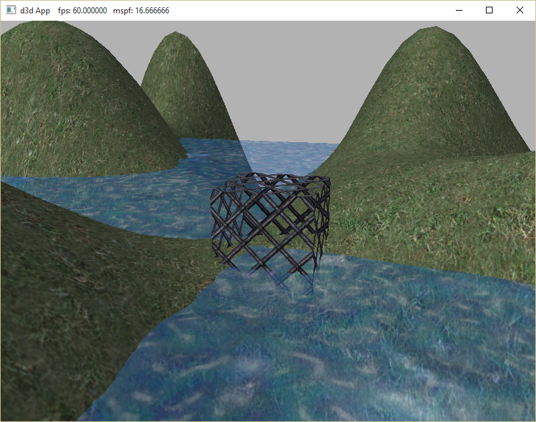Image resolution: width=536 pixels, height=422 pixels.
Task: Click the water channel left of the crate
Action: click(134, 200)
